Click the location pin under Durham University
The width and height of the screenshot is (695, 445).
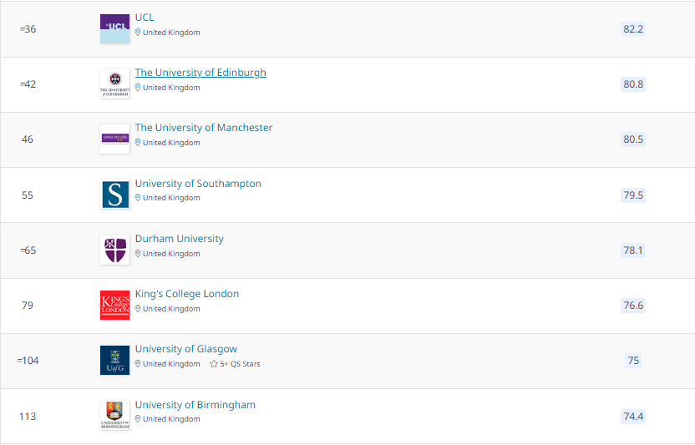click(x=139, y=254)
